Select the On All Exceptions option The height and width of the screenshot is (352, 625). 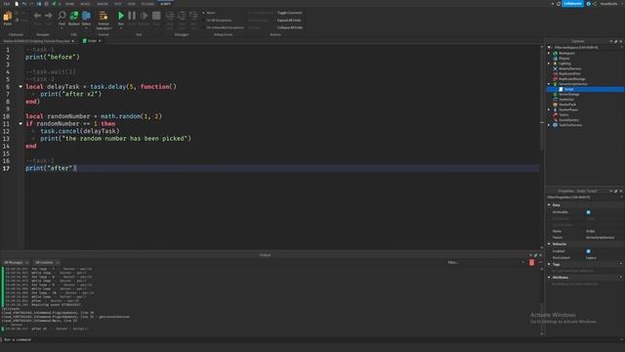click(x=219, y=20)
